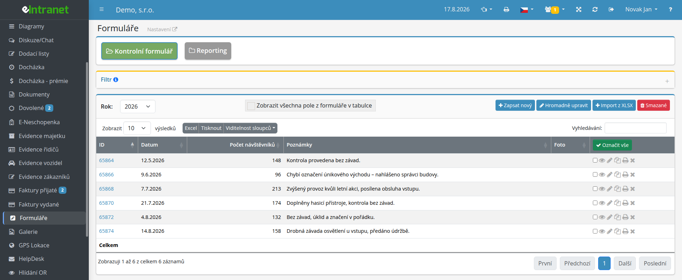This screenshot has width=682, height=280.
Task: Edit record 65866 with the pencil icon
Action: click(610, 175)
